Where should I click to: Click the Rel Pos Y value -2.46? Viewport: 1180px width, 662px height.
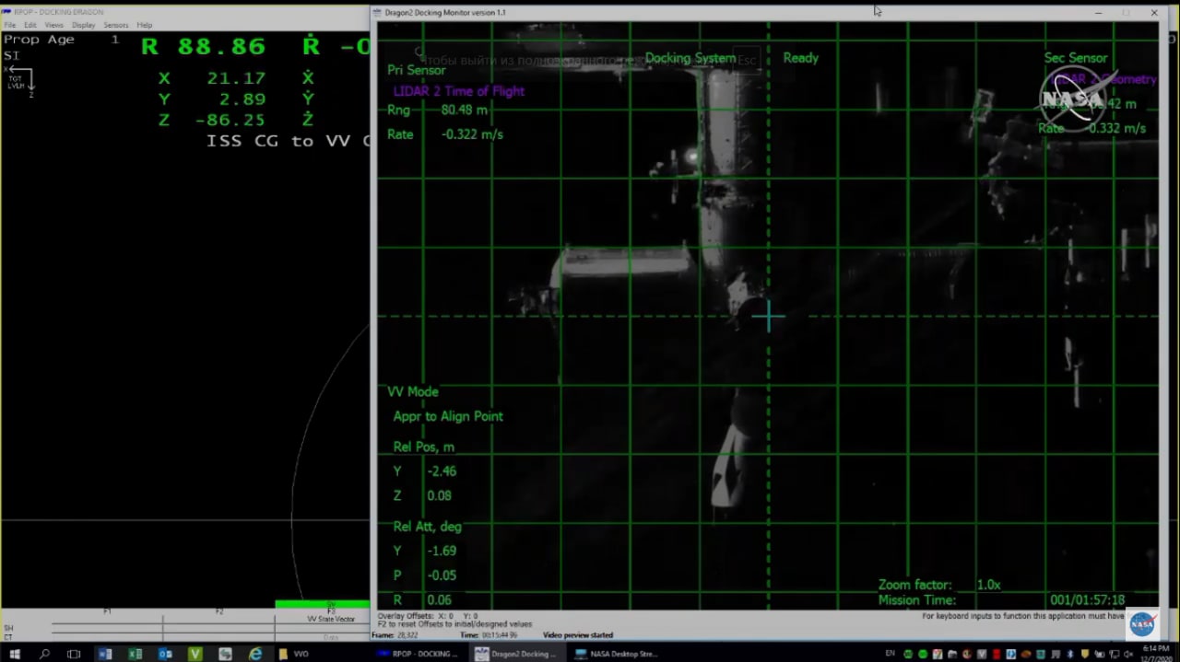[x=442, y=471]
